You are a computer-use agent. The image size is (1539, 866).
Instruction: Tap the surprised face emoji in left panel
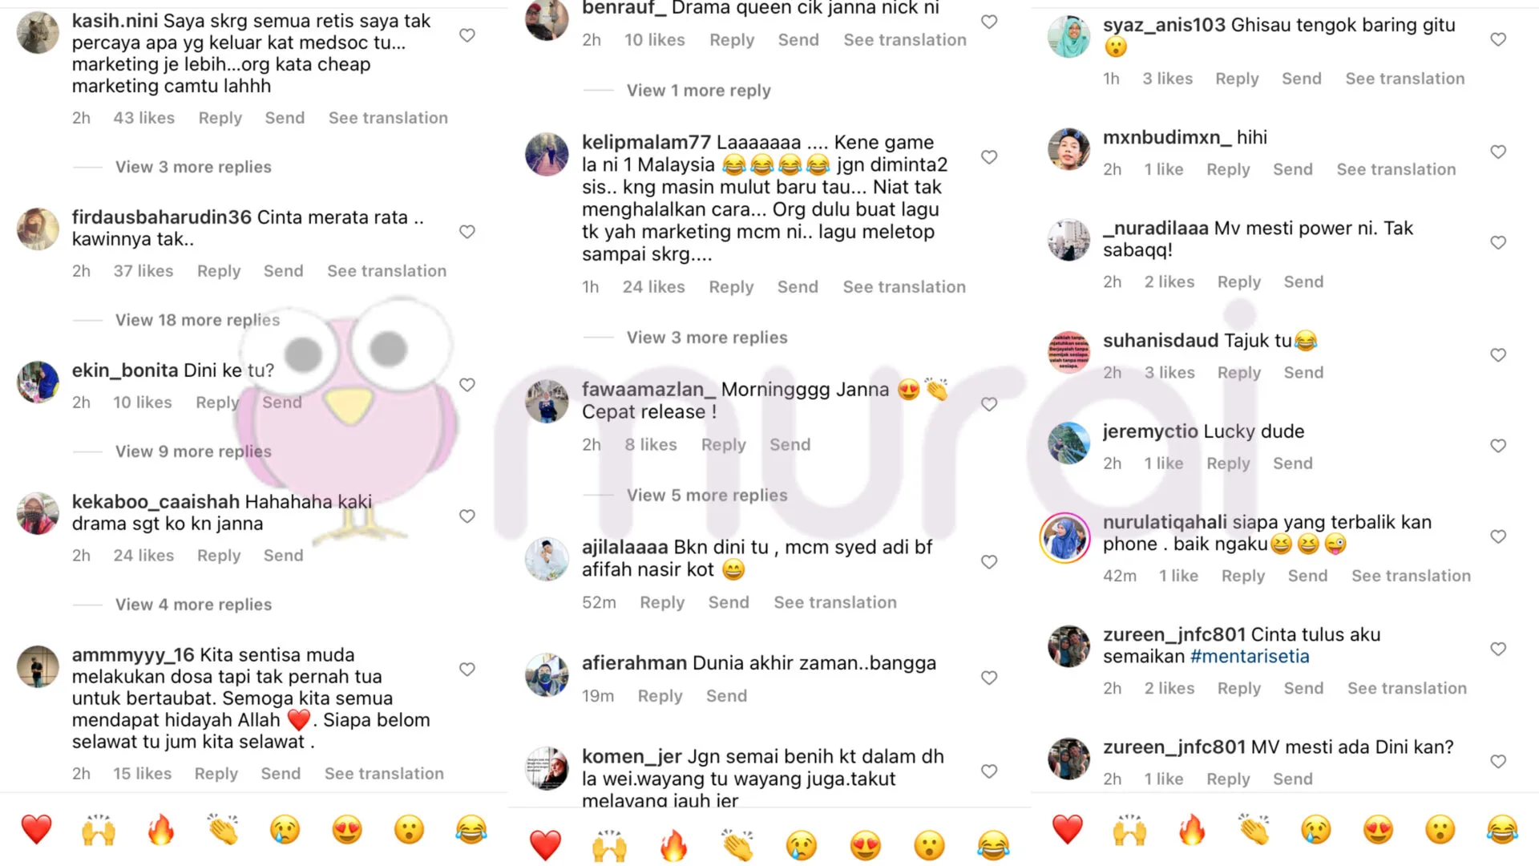pyautogui.click(x=409, y=830)
